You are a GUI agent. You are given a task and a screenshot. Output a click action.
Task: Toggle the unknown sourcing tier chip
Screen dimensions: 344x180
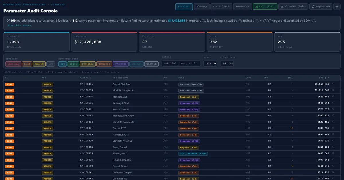(151, 64)
